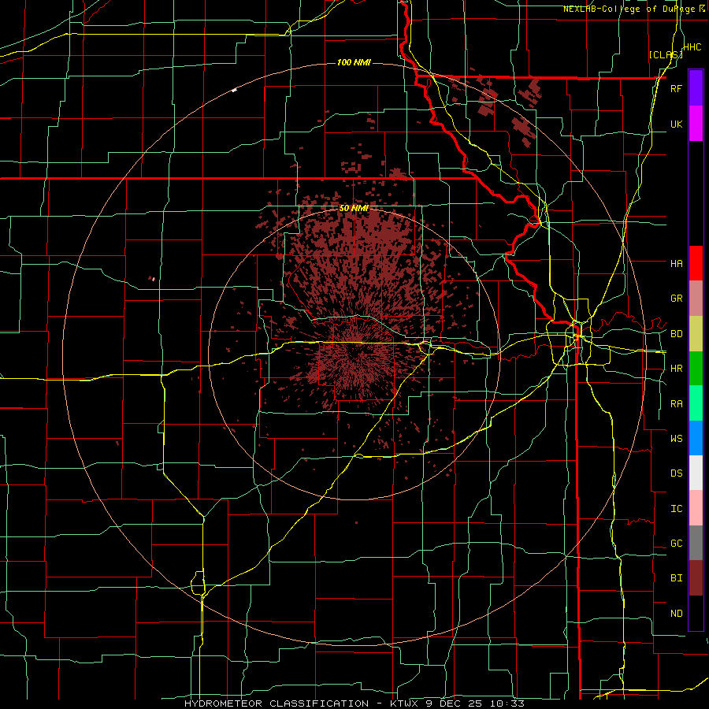
Task: Click the HR legend label
Action: click(676, 369)
